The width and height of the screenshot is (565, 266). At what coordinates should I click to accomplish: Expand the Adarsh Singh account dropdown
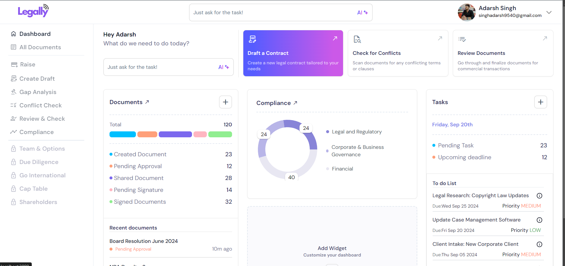[549, 12]
